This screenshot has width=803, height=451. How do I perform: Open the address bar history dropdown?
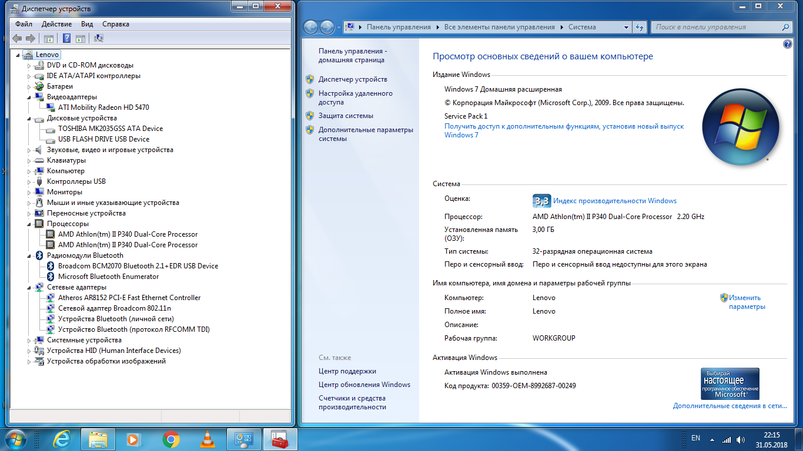pos(627,27)
